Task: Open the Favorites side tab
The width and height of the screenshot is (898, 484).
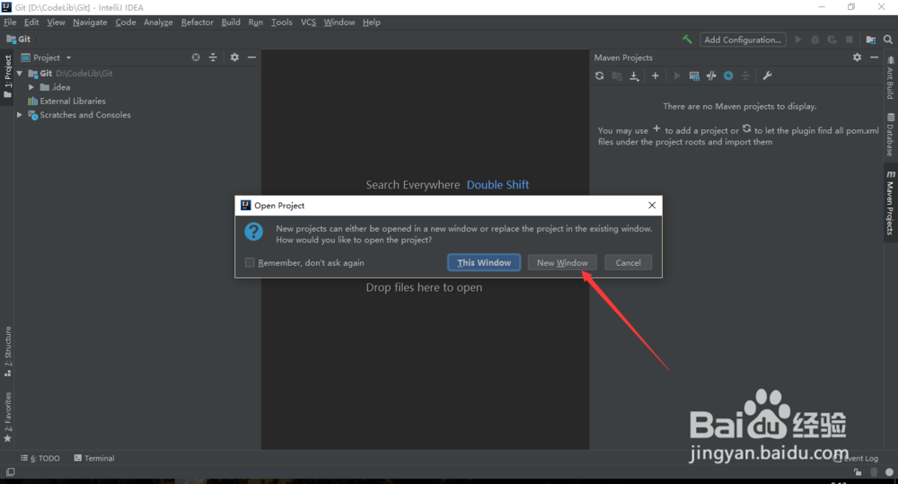Action: [x=7, y=417]
